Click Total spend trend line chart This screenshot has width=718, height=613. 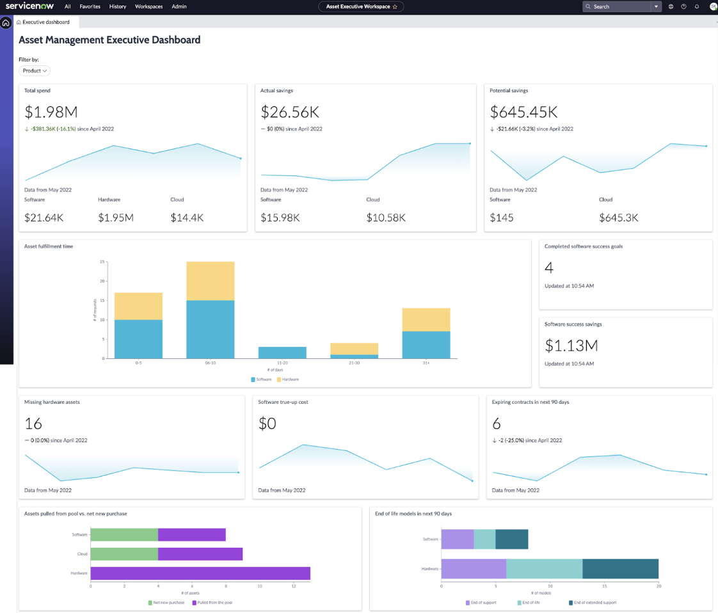point(133,162)
